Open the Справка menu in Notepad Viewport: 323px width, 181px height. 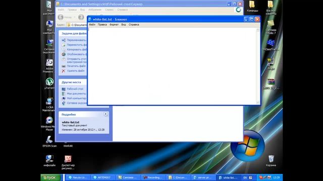[134, 25]
